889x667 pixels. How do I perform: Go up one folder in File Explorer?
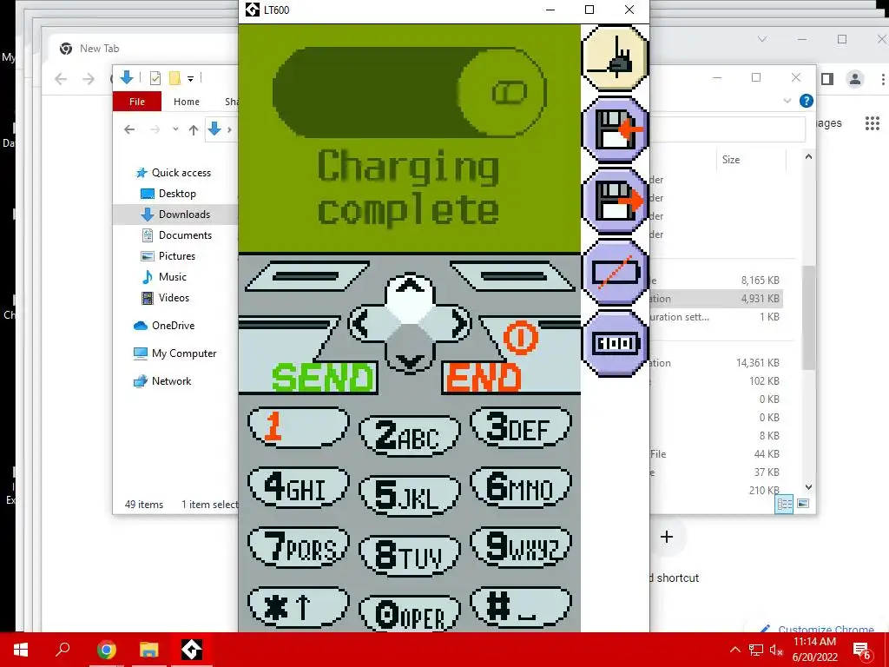tap(194, 130)
